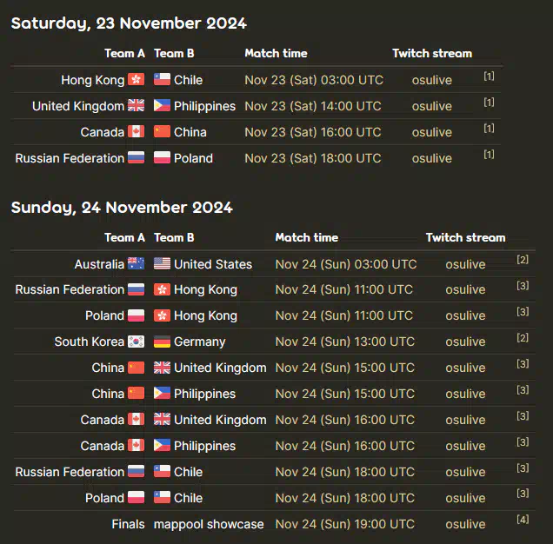Click the match time Nov 24 (Sun) 13:00 UTC

[x=344, y=342]
